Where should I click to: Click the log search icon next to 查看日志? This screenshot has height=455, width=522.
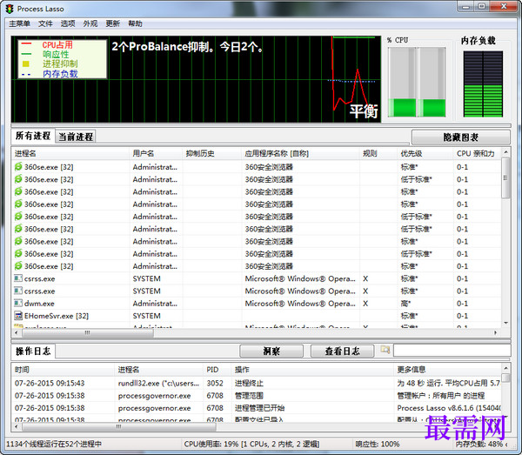click(385, 350)
